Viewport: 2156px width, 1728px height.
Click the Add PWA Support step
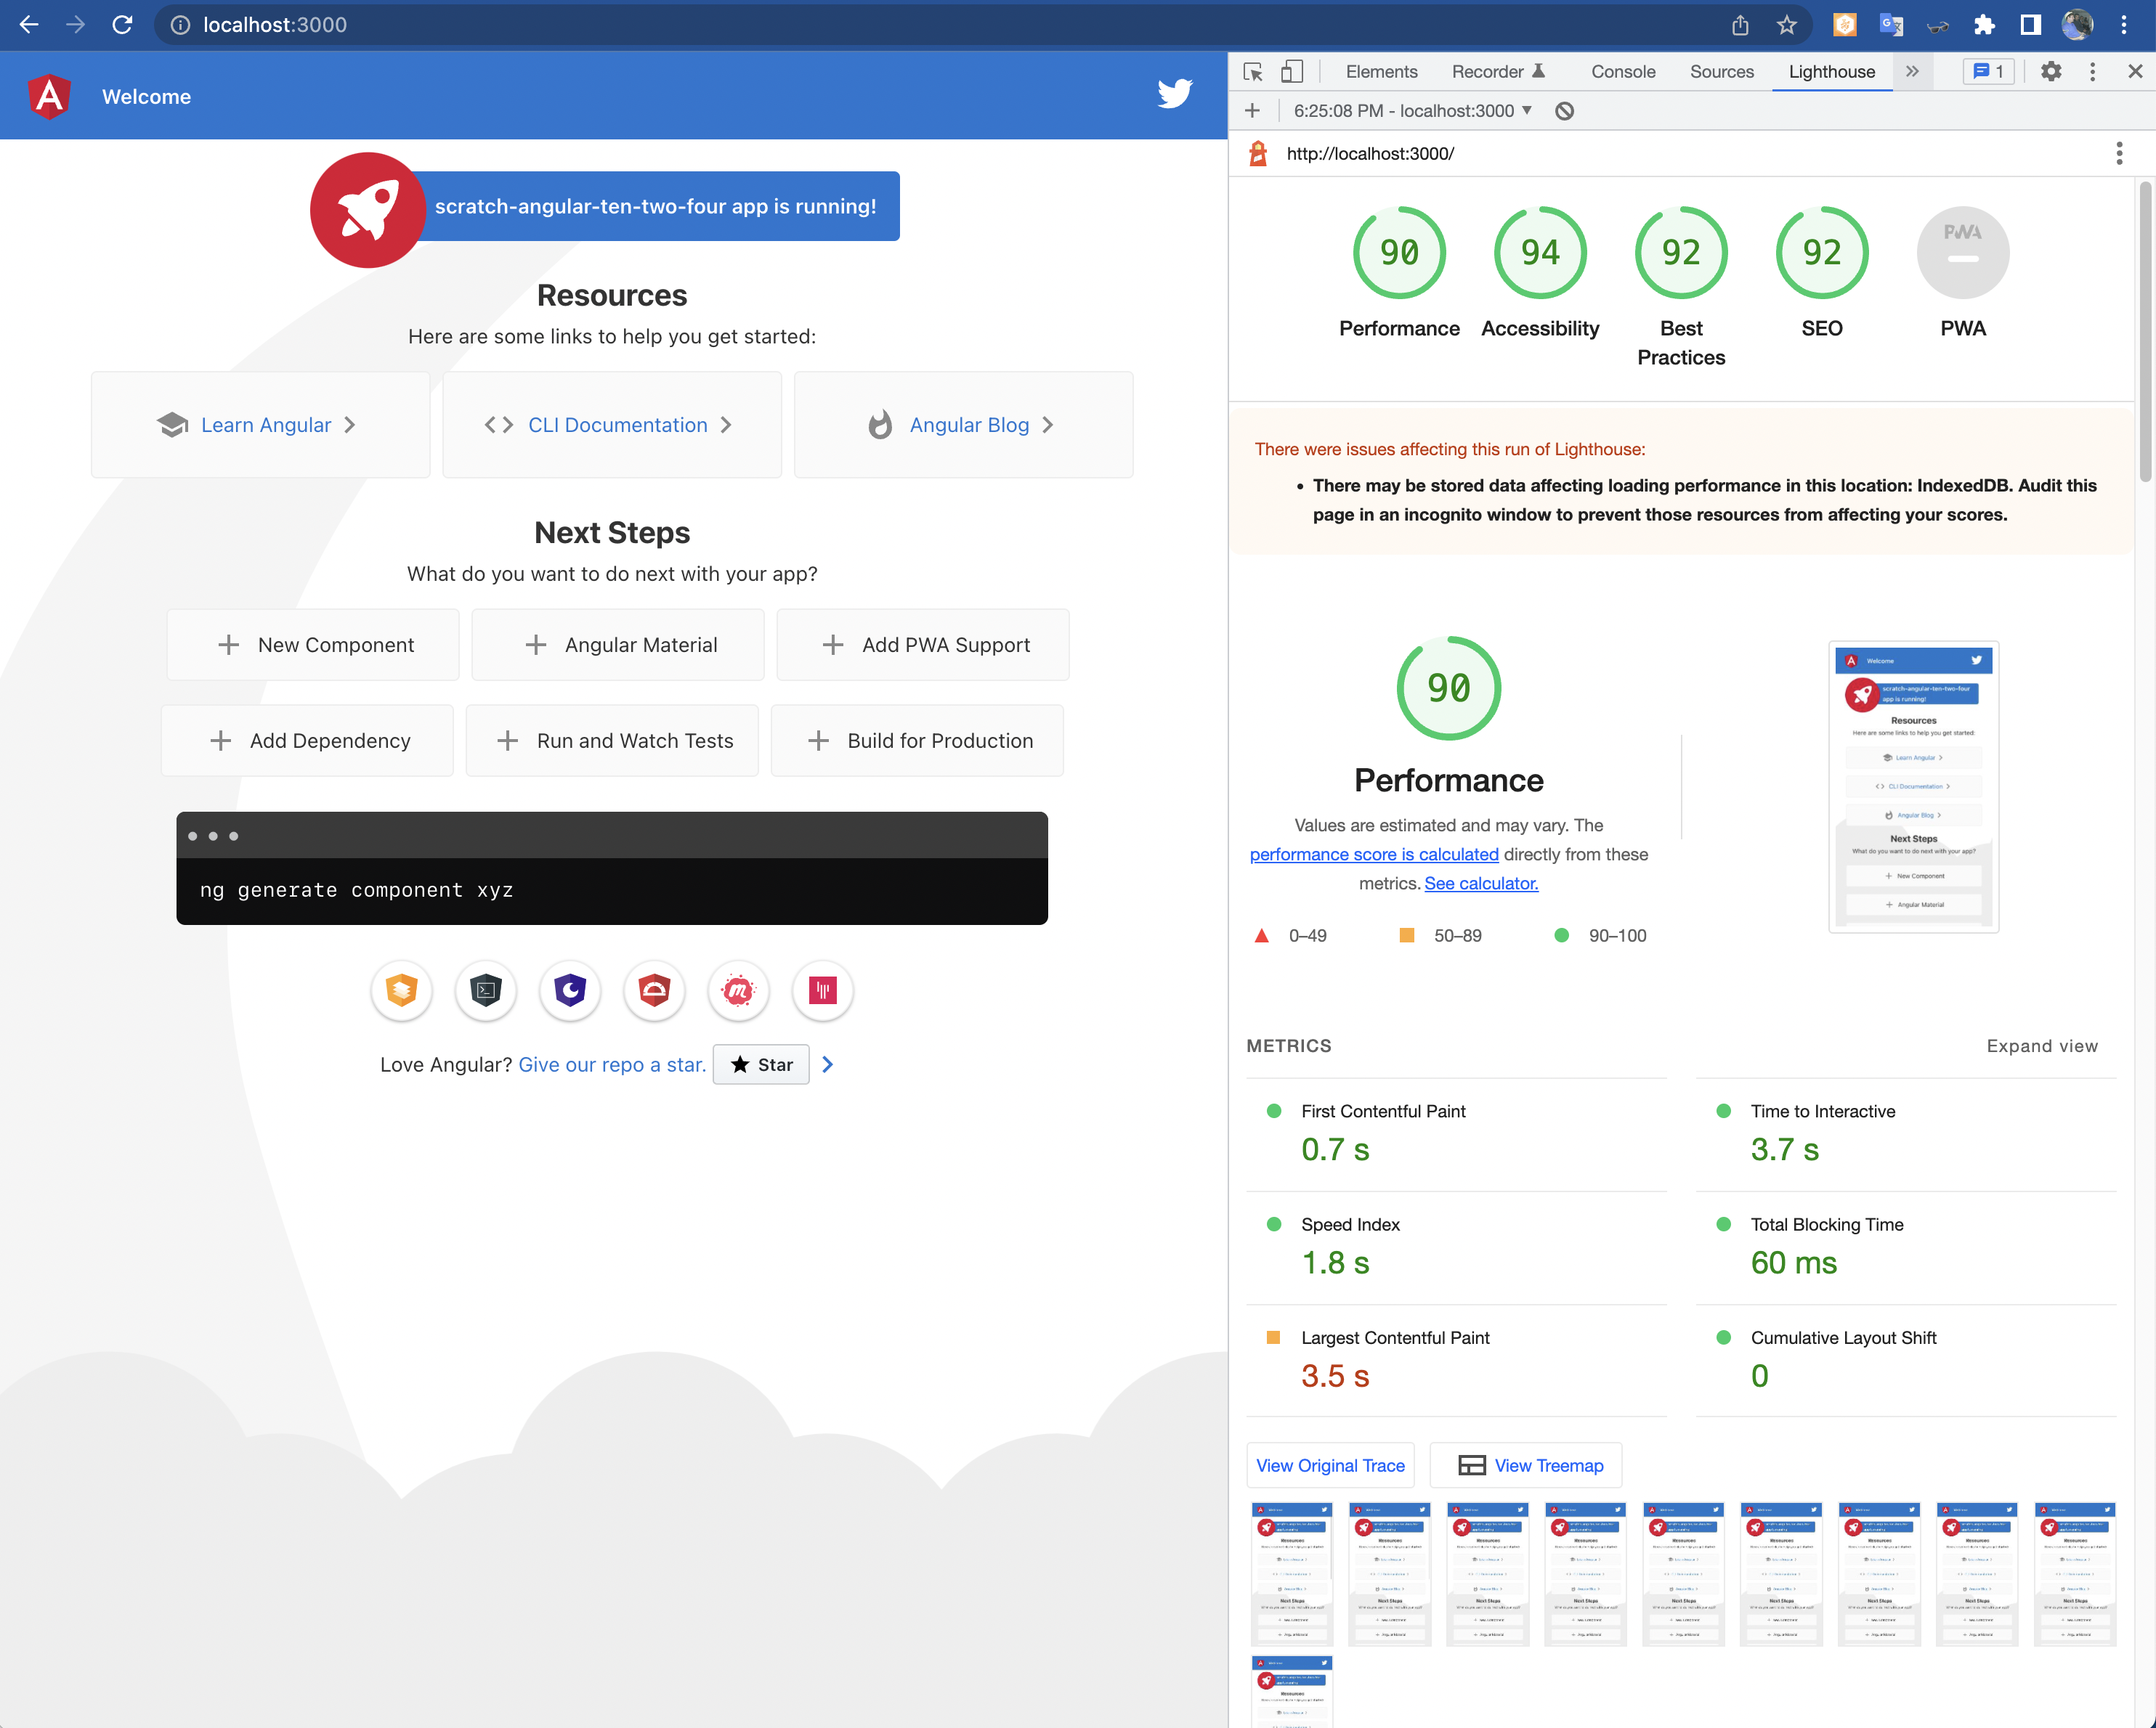coord(923,645)
